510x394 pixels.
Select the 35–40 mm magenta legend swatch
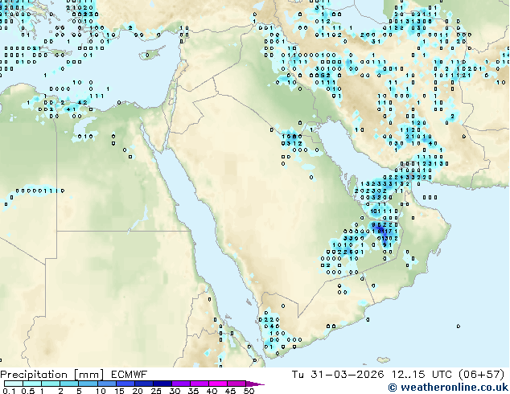199,384
